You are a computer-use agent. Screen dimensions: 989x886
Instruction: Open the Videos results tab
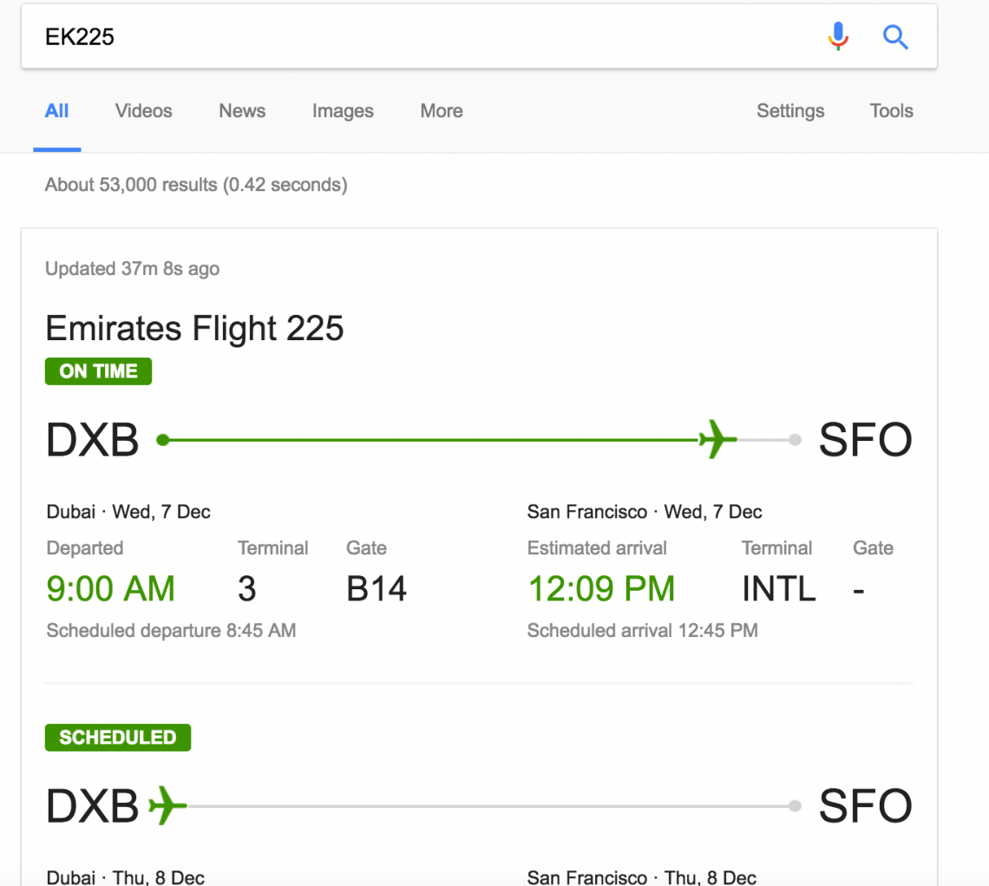click(143, 111)
